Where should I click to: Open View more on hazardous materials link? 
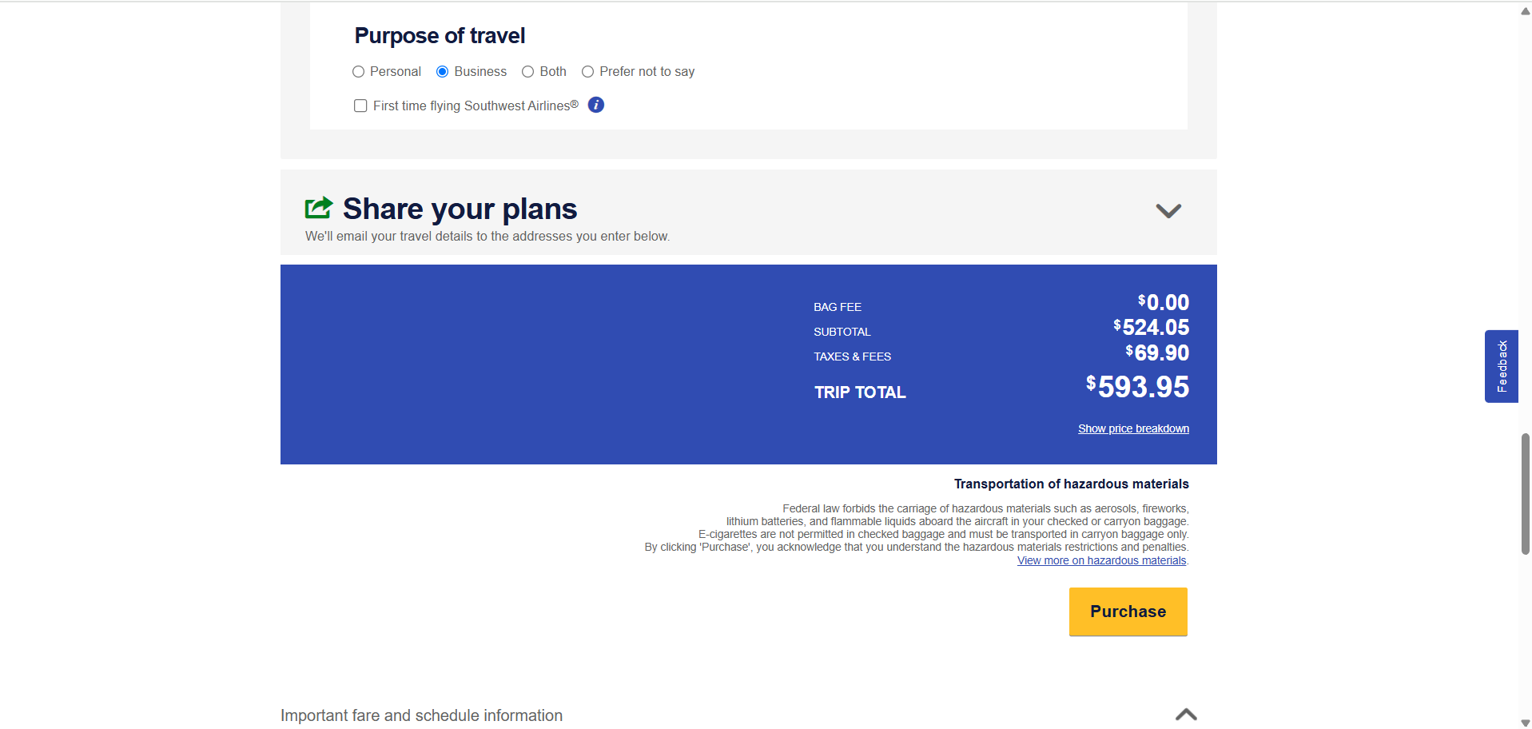tap(1101, 560)
